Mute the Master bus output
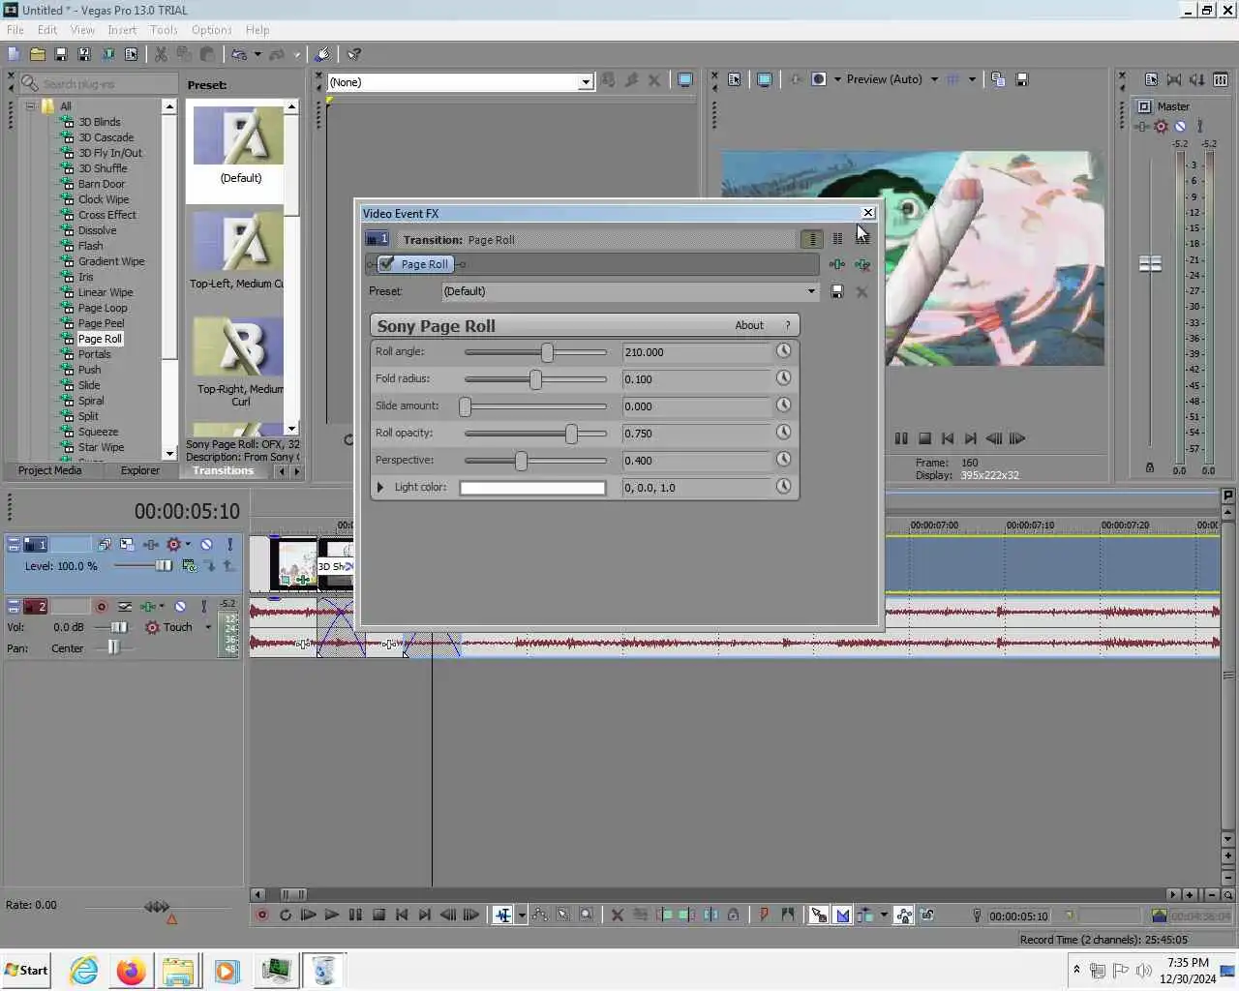 click(x=1180, y=126)
